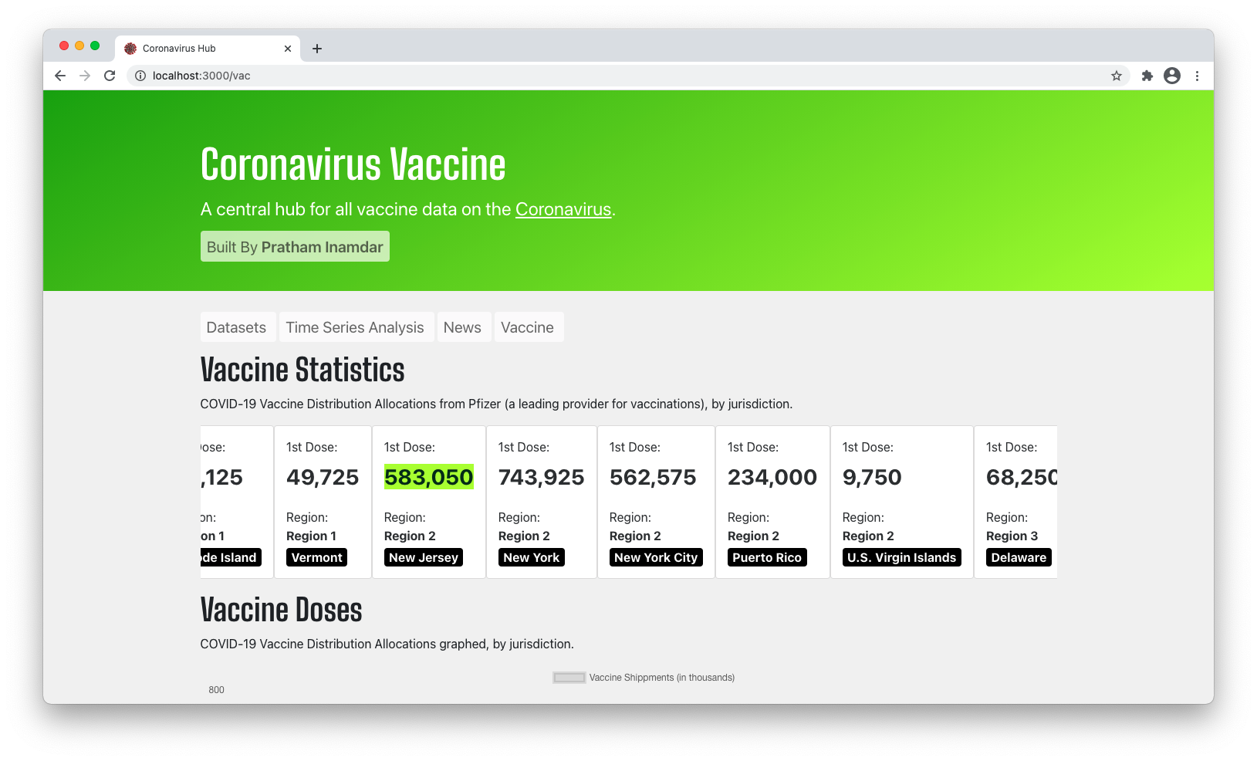Open the Chrome profile avatar
The height and width of the screenshot is (761, 1257).
click(1172, 76)
